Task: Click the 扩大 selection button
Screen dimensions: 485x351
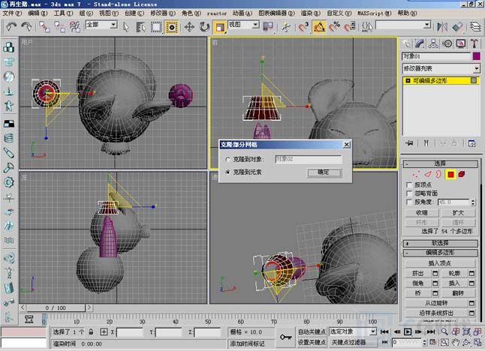Action: (458, 212)
